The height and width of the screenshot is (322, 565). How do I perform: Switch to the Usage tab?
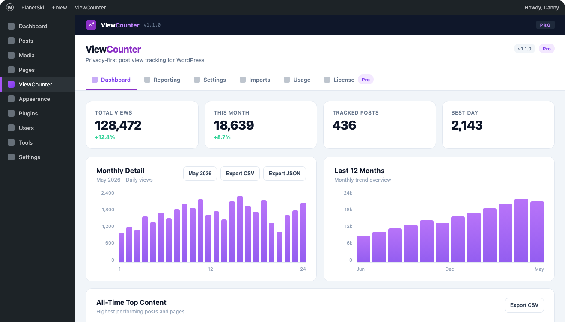(297, 80)
